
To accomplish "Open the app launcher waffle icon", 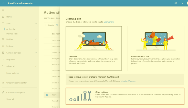I will (3, 3).
